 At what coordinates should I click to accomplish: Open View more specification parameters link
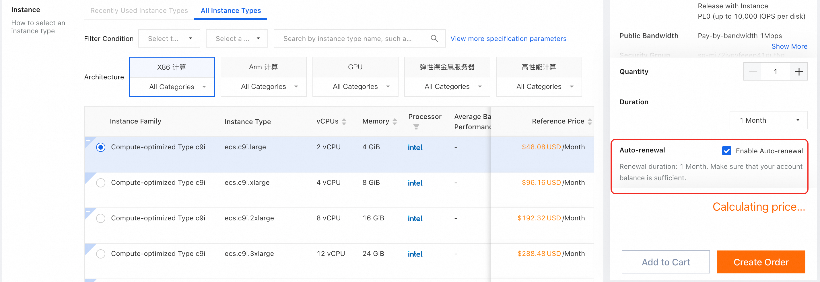508,39
